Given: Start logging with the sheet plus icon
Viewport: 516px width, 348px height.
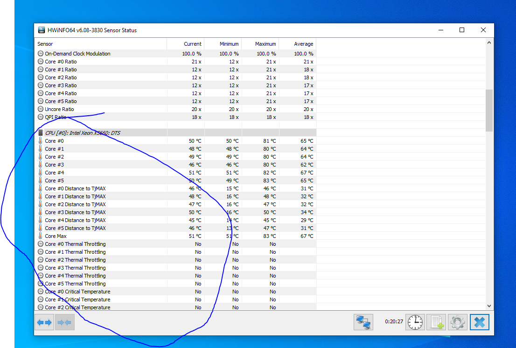Looking at the screenshot, I should pos(436,322).
